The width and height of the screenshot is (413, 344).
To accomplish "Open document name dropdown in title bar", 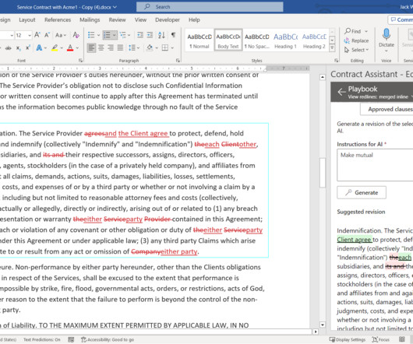I will click(115, 7).
